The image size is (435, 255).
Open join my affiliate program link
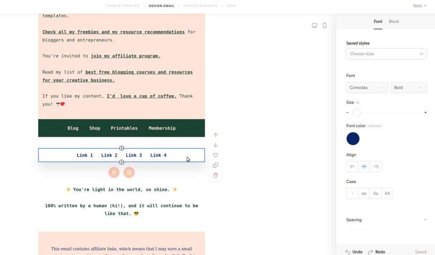coord(126,56)
